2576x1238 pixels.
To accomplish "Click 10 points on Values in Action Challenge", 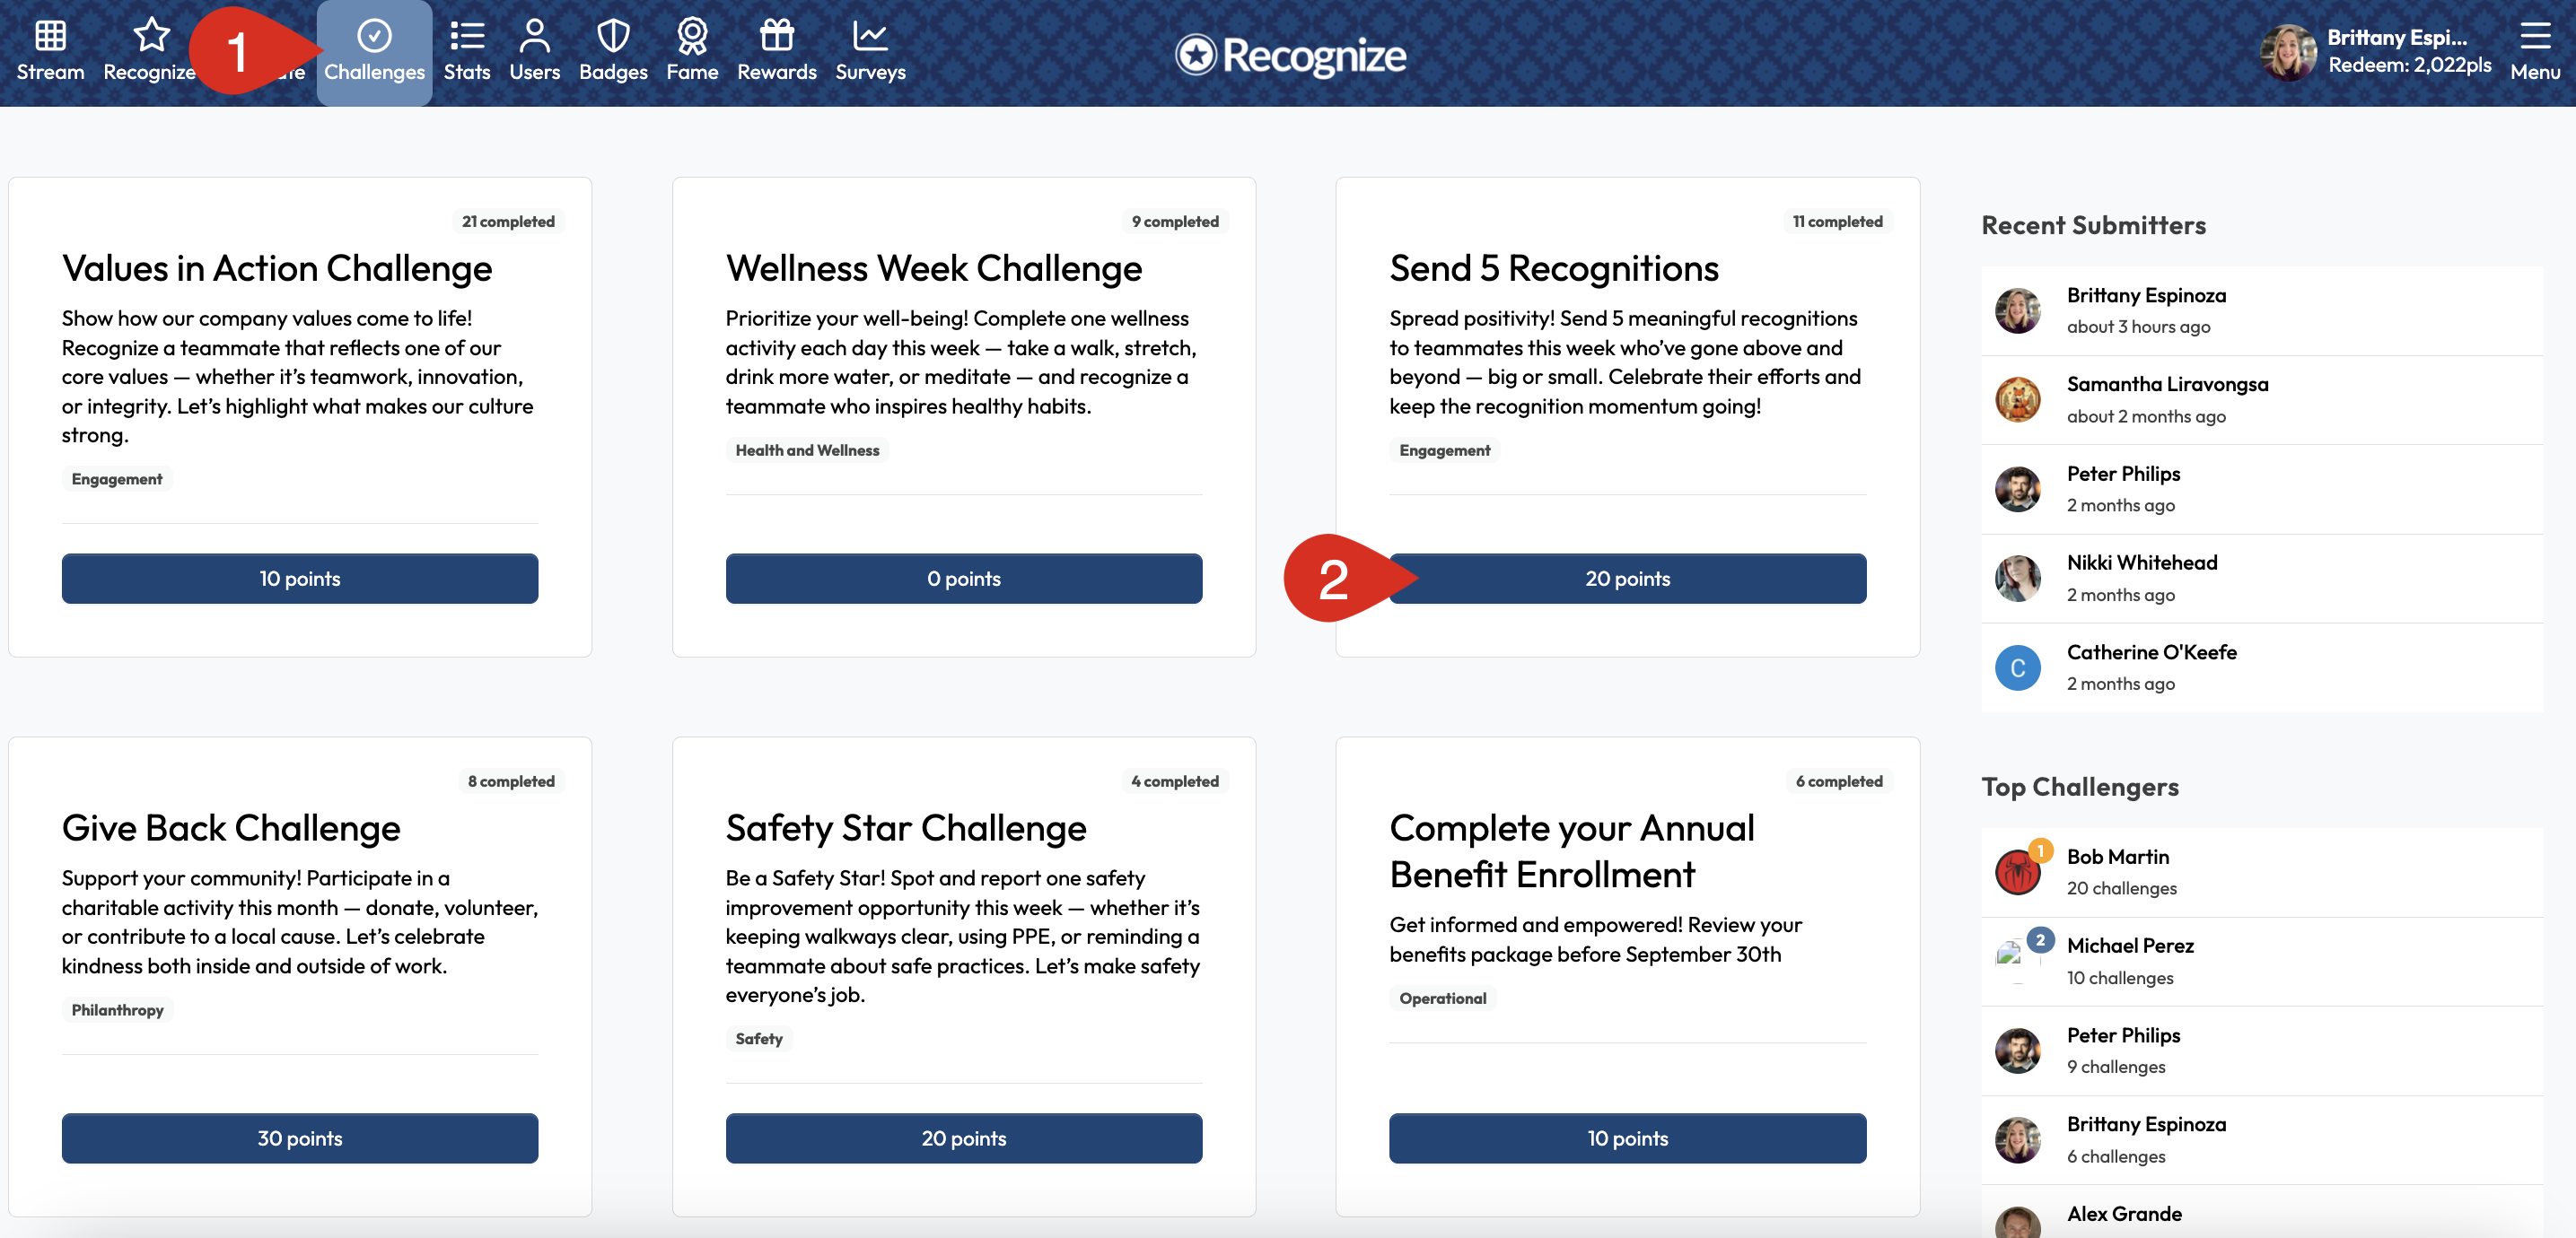I will (299, 578).
